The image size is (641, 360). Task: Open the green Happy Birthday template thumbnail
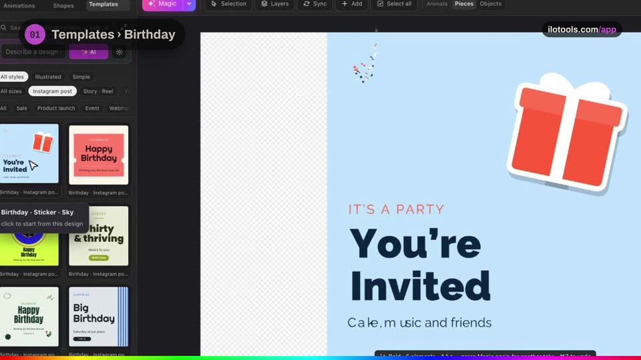[x=29, y=317]
